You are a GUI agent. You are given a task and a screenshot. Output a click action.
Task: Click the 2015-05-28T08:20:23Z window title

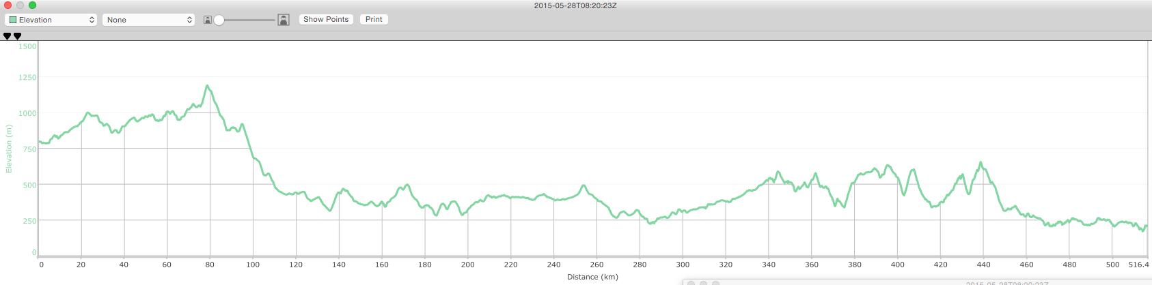click(575, 5)
